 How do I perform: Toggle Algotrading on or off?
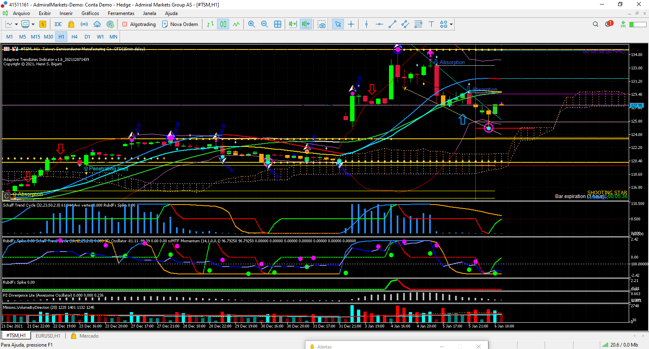(x=139, y=24)
